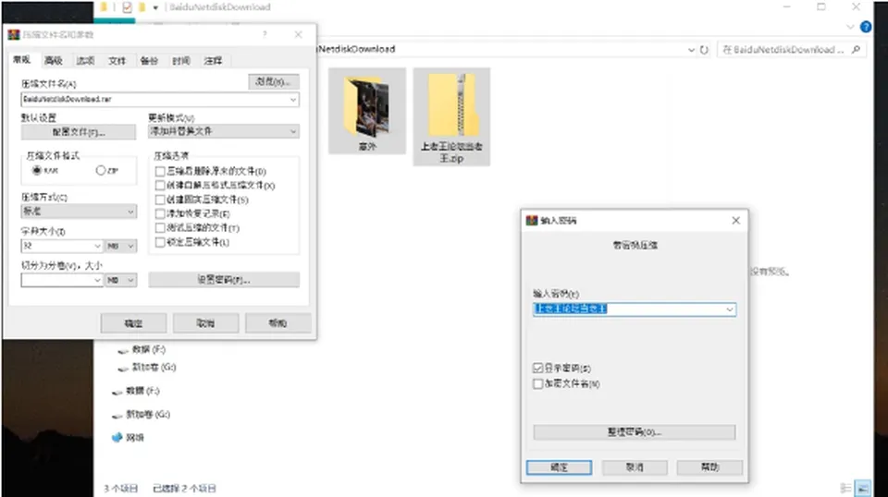Expand the Explorer ribbon chevron
The height and width of the screenshot is (497, 888).
[x=849, y=27]
